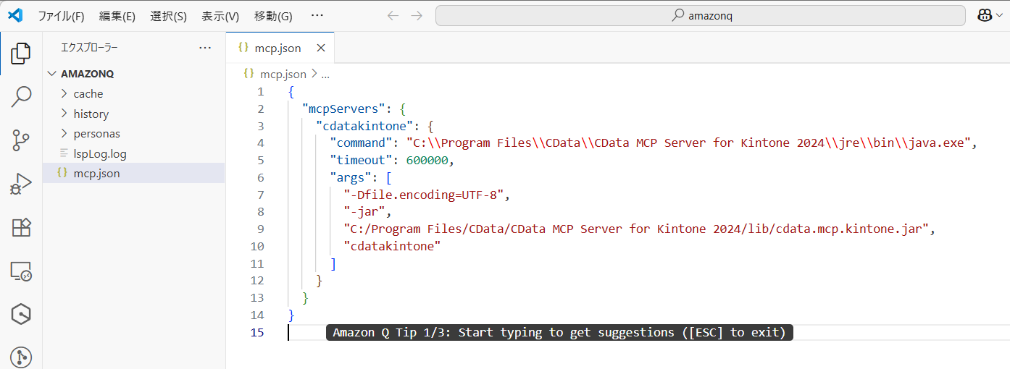The height and width of the screenshot is (369, 1010).
Task: Click the amazonq command center search box
Action: (x=700, y=15)
